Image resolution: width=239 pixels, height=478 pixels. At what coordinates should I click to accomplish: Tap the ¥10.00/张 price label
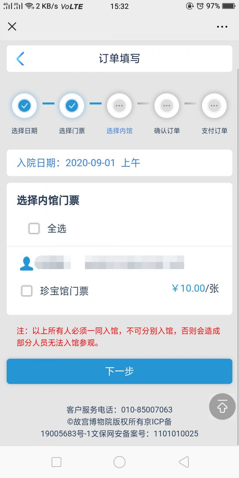pos(195,288)
